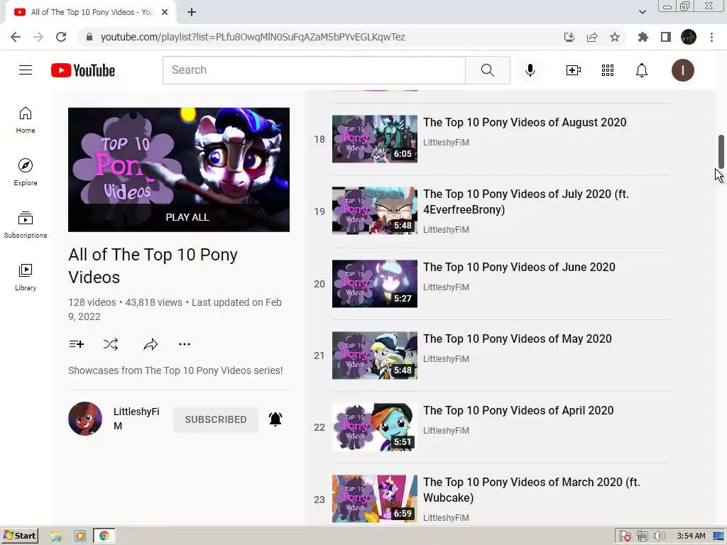727x545 pixels.
Task: Open May 2020 video thumbnail
Action: click(375, 356)
